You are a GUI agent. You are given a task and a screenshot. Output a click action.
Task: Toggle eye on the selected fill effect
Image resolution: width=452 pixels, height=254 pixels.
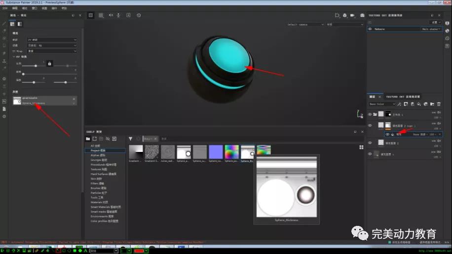387,134
